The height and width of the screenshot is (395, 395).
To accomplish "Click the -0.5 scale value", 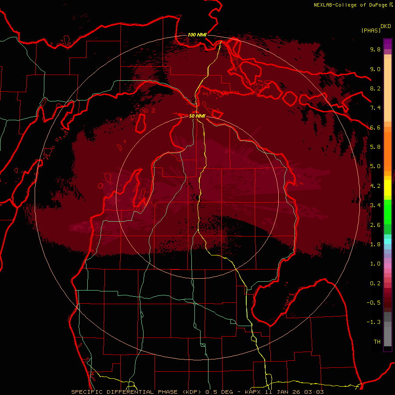I will [x=373, y=303].
